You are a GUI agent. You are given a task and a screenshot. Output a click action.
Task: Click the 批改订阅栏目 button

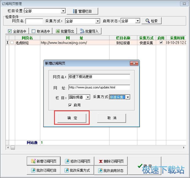[44, 170]
